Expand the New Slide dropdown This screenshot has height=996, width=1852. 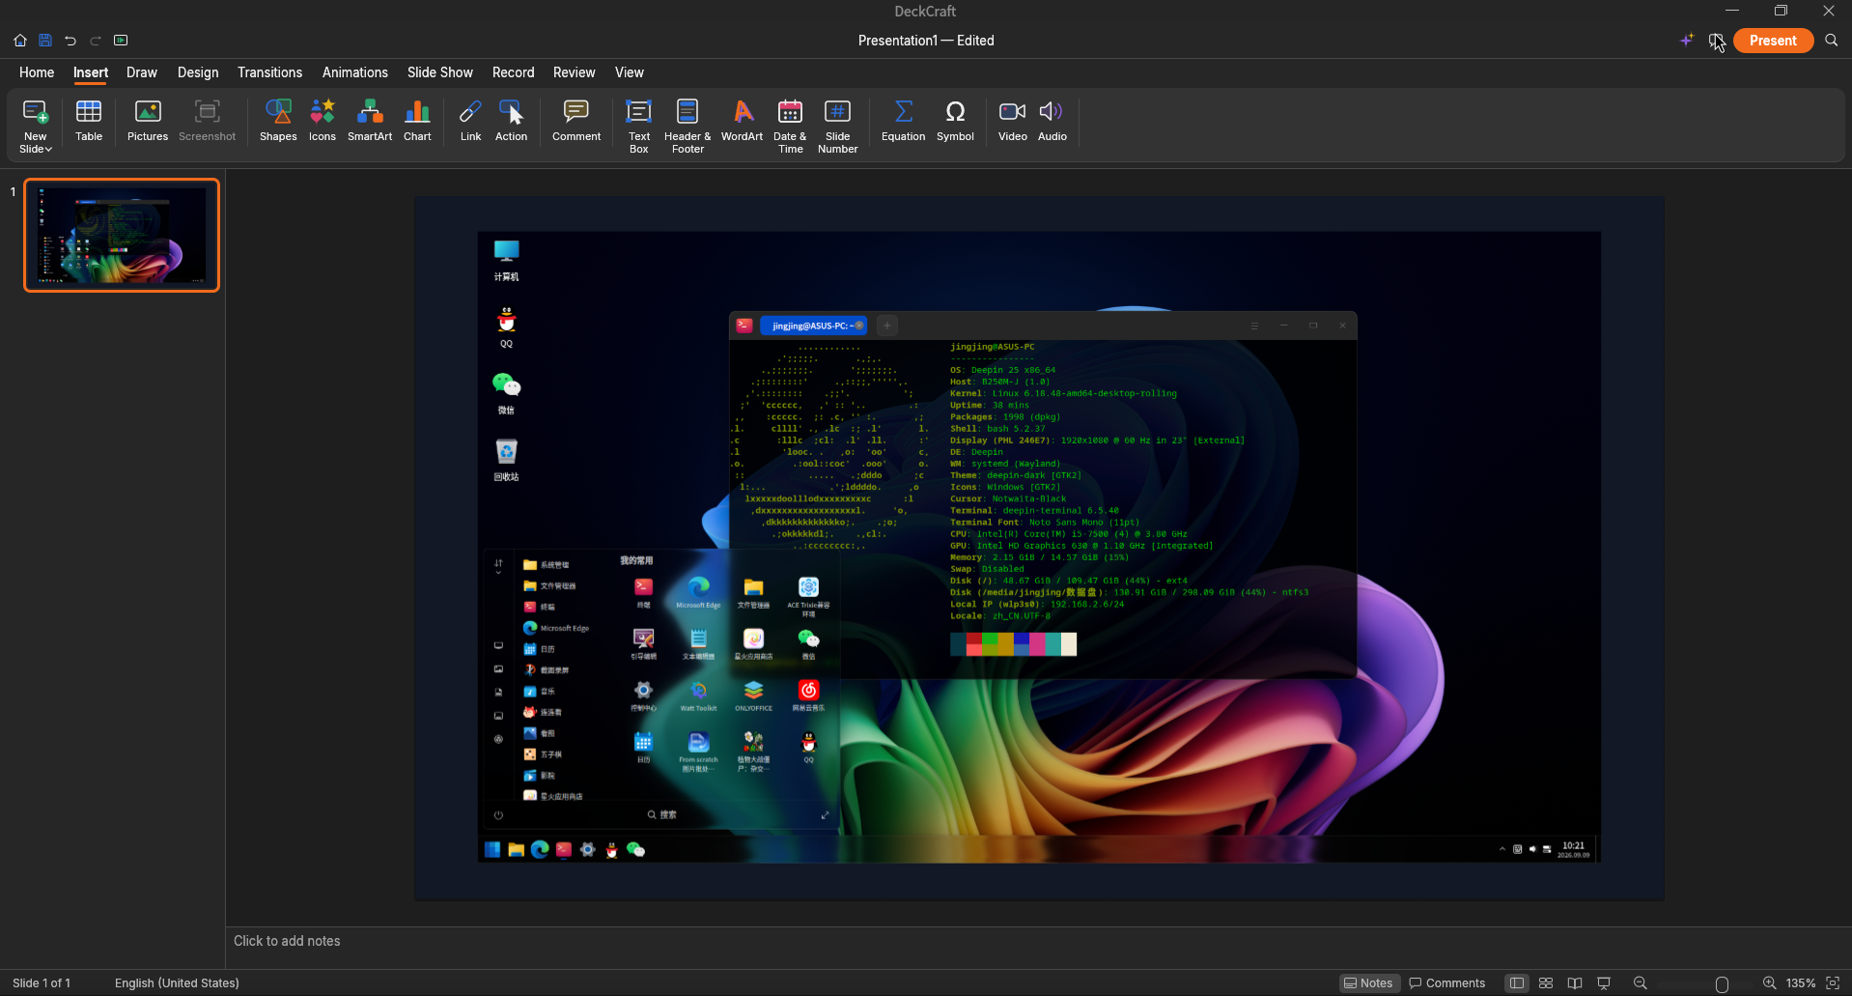pyautogui.click(x=36, y=149)
